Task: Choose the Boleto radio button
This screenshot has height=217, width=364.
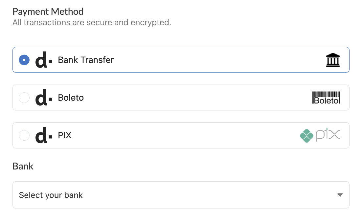Action: [24, 98]
